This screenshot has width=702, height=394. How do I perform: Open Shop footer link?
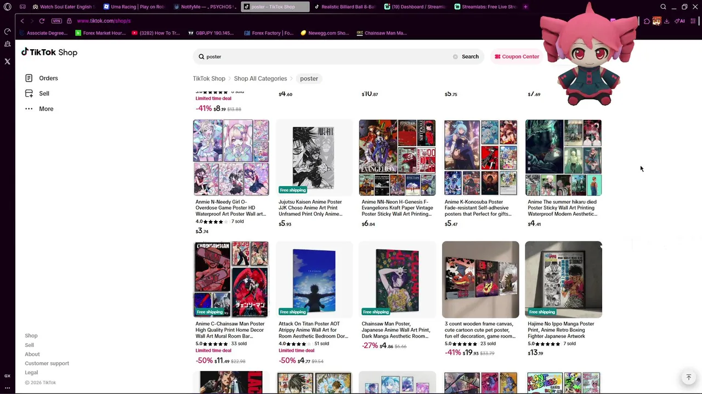(x=31, y=335)
